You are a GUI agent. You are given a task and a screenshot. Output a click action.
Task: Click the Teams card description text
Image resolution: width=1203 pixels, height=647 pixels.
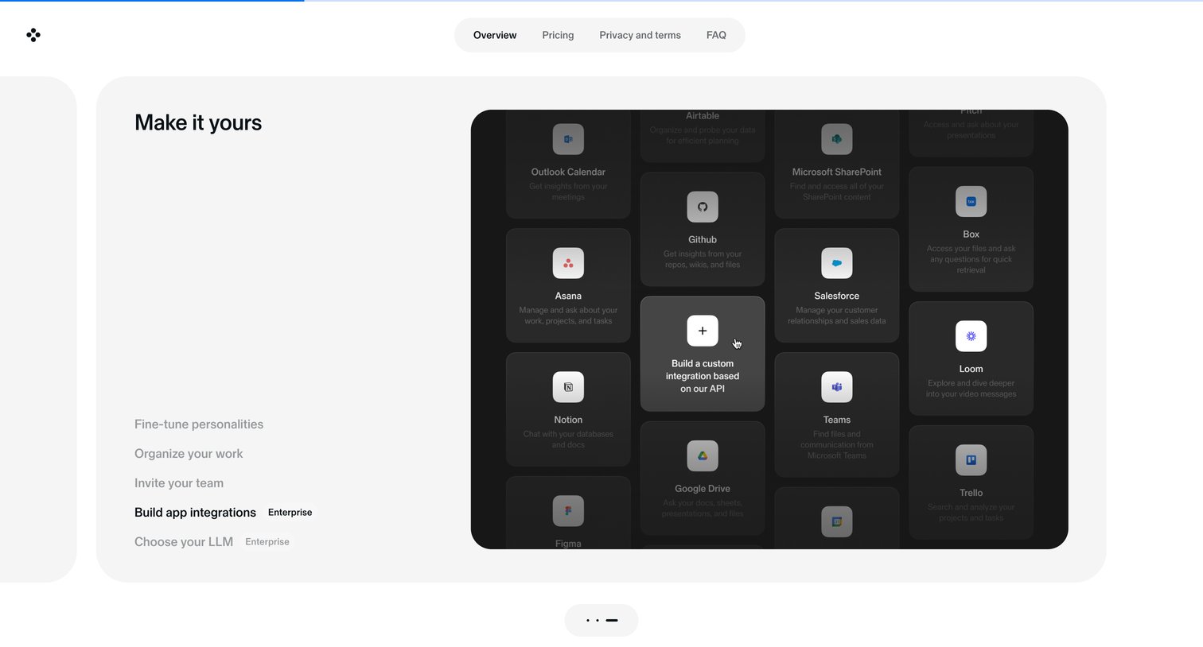[837, 445]
